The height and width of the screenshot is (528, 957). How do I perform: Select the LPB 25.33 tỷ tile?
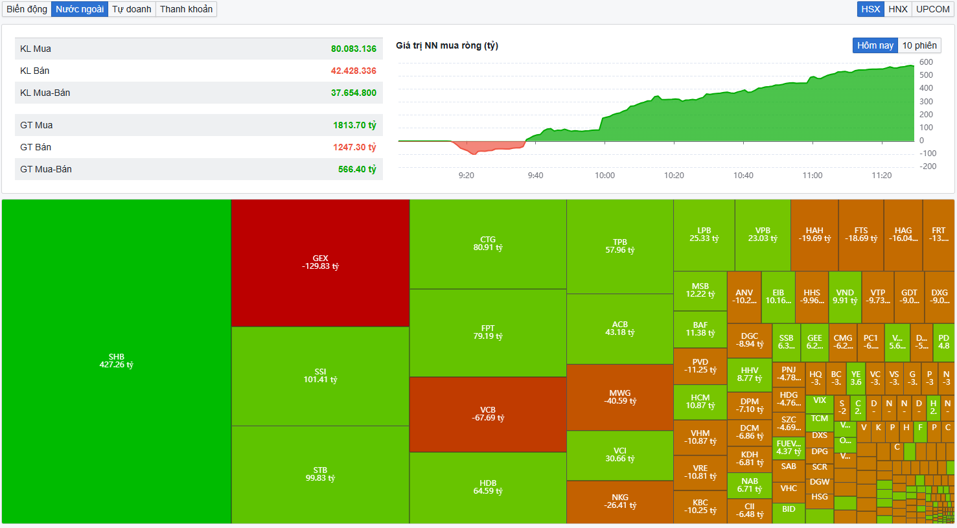[x=704, y=235]
